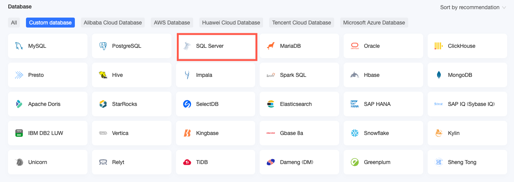This screenshot has height=182, width=514.
Task: Click the Unicorn horse icon
Action: pyautogui.click(x=19, y=162)
